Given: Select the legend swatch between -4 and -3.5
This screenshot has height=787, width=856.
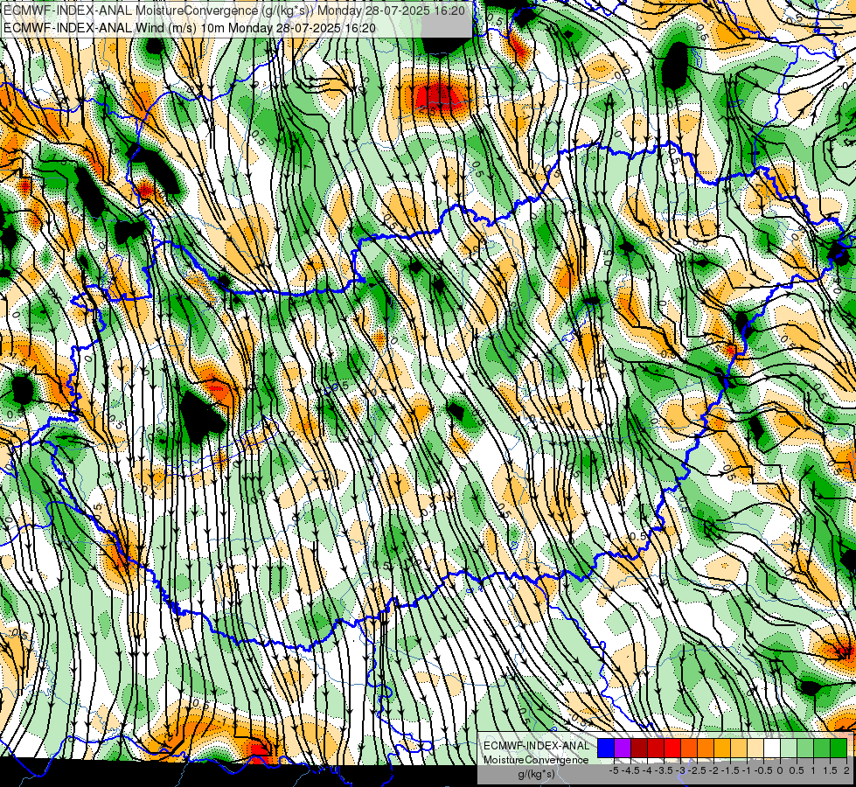Looking at the screenshot, I should [x=656, y=749].
